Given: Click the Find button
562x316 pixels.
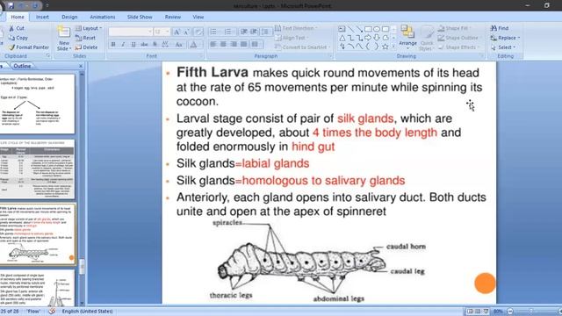Looking at the screenshot, I should pos(500,28).
